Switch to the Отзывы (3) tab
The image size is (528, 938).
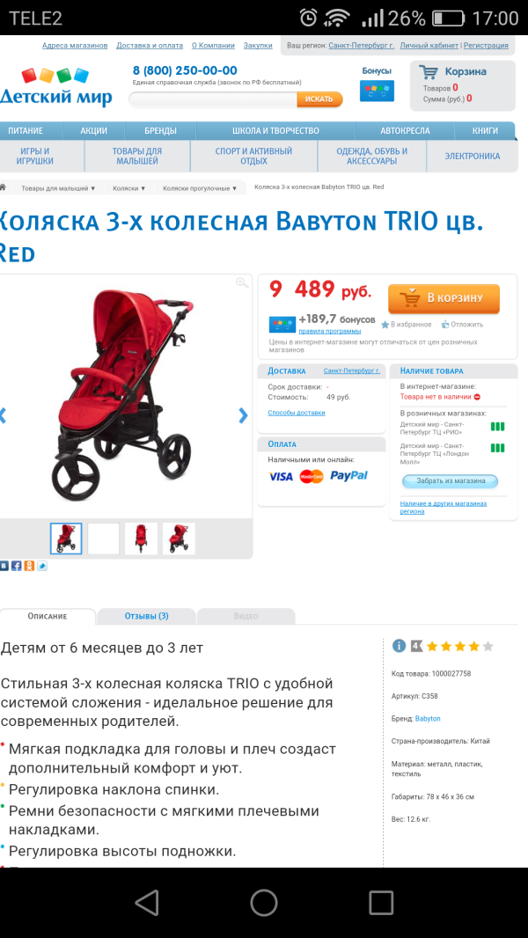[146, 616]
